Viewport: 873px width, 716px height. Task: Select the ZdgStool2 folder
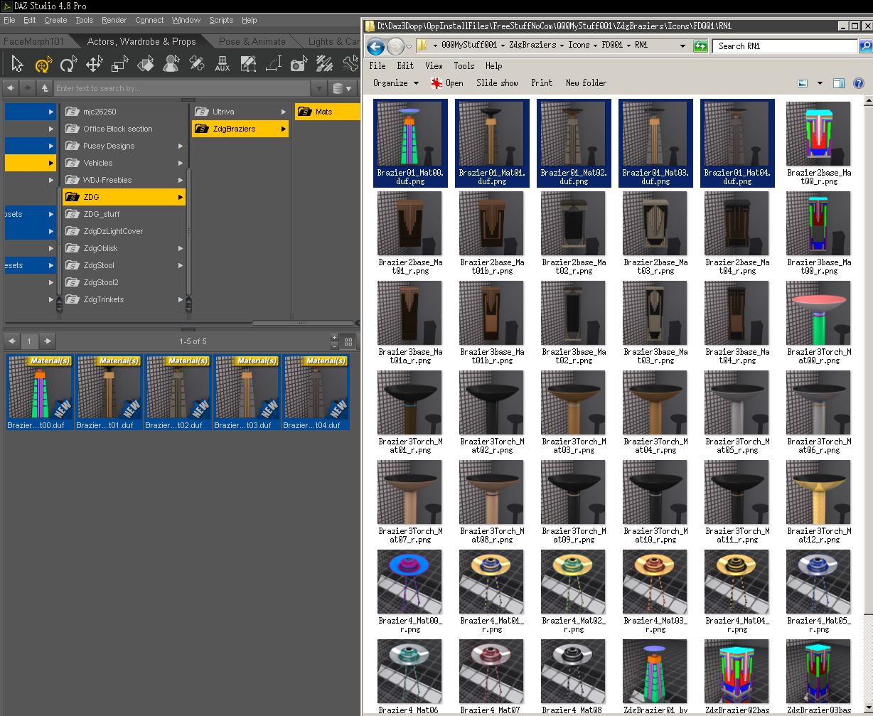pos(124,282)
